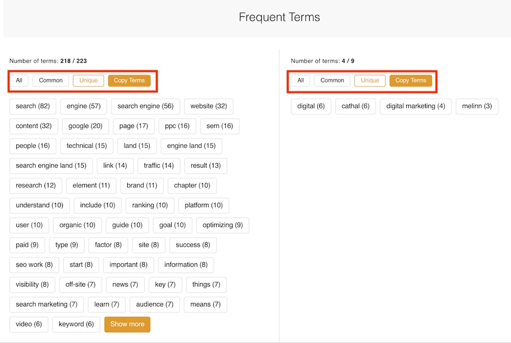511x343 pixels.
Task: Choose Unique filter in right panel
Action: click(x=370, y=81)
